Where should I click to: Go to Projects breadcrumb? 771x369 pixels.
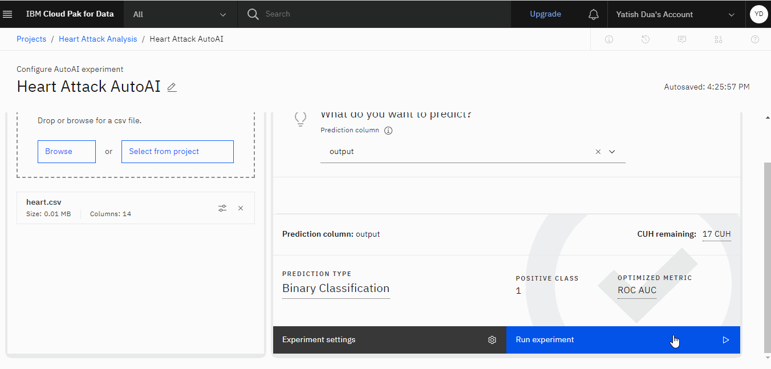point(31,39)
